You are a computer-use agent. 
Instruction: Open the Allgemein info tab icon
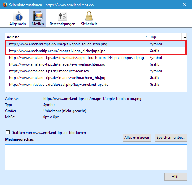(x=18, y=16)
